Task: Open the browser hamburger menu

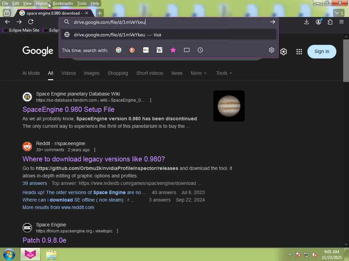Action: pos(342,22)
